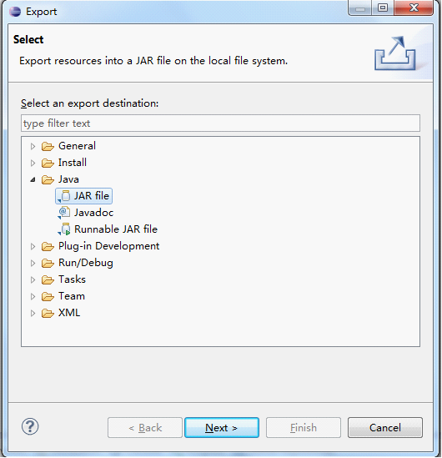Click the Plug-in Development folder icon
The image size is (442, 458).
[x=48, y=246]
